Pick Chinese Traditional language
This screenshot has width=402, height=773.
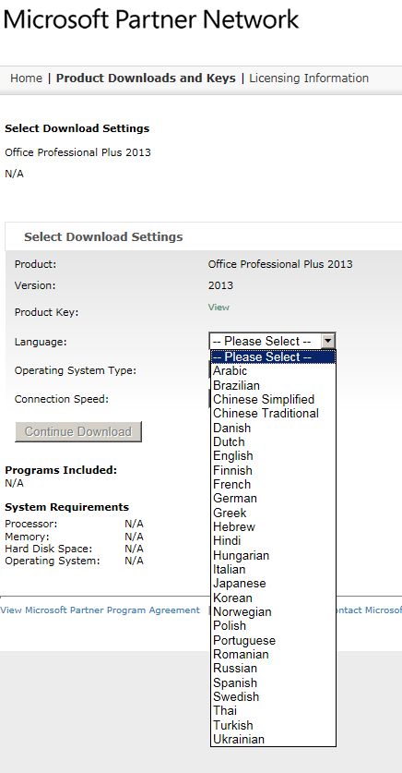click(273, 414)
